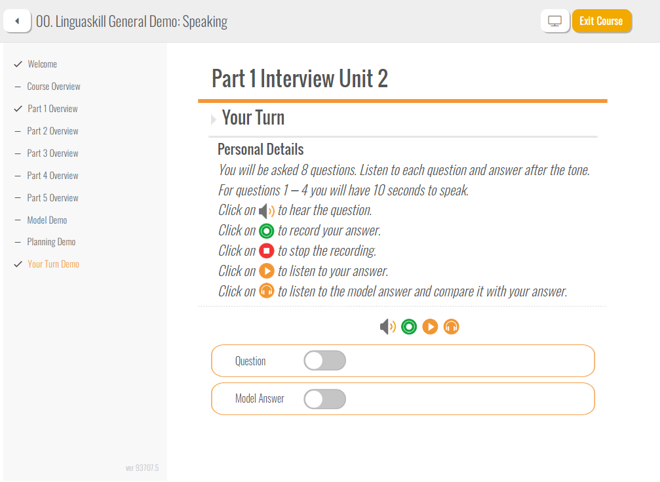Screen dimensions: 660x482
Task: Click the speaker icon to hear the question
Action: click(x=387, y=327)
